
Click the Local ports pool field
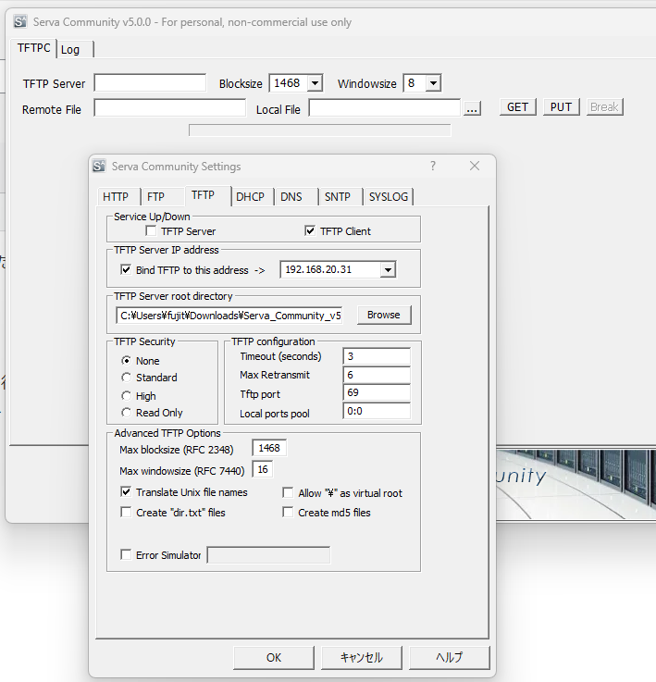tap(377, 411)
